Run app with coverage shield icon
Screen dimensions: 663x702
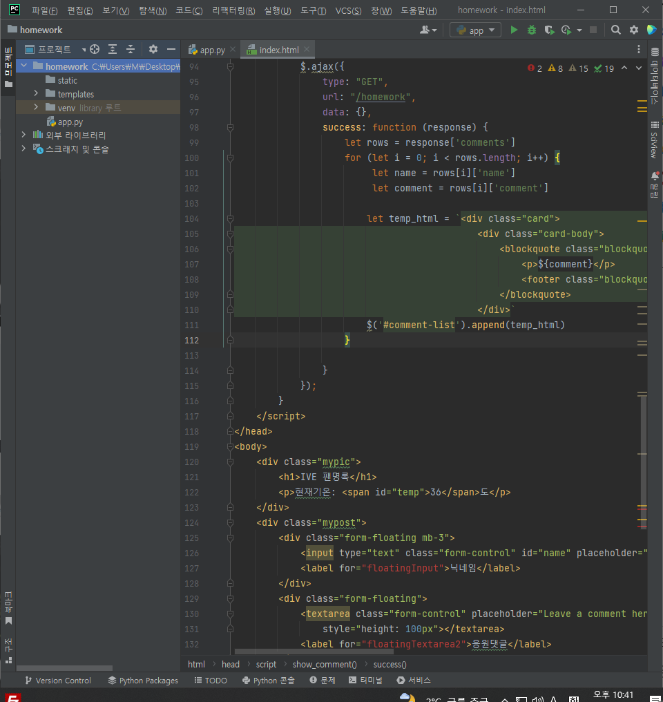[549, 30]
